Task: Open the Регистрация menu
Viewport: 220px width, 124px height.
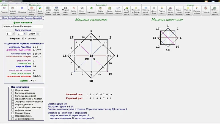Action: [x=4, y=3]
